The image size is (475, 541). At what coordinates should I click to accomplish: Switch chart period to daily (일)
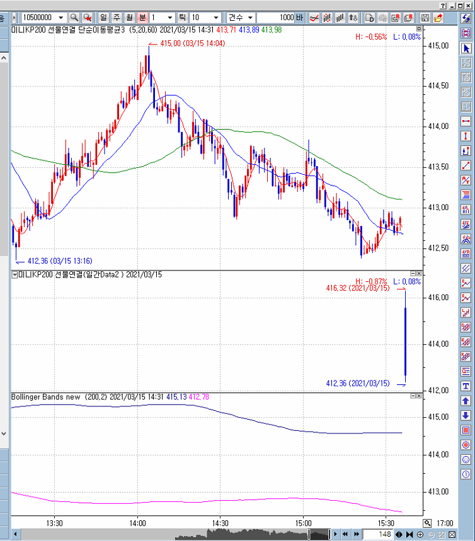coord(103,18)
